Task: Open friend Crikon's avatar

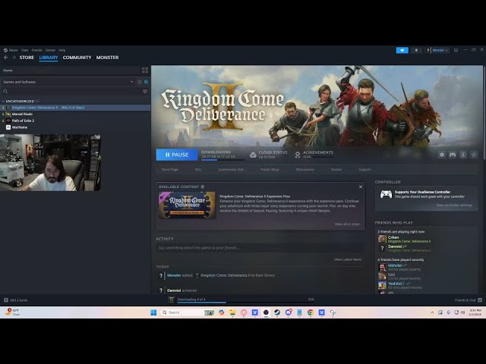Action: click(x=382, y=239)
